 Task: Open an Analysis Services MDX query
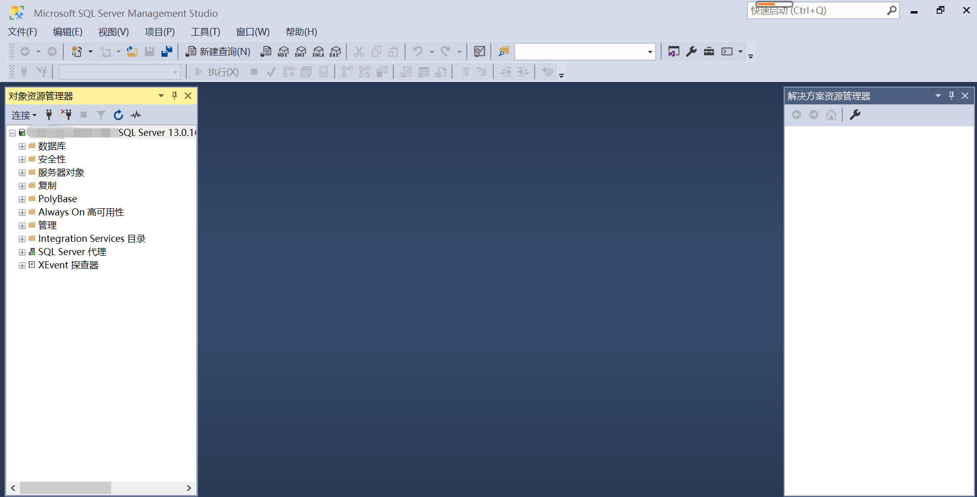283,51
